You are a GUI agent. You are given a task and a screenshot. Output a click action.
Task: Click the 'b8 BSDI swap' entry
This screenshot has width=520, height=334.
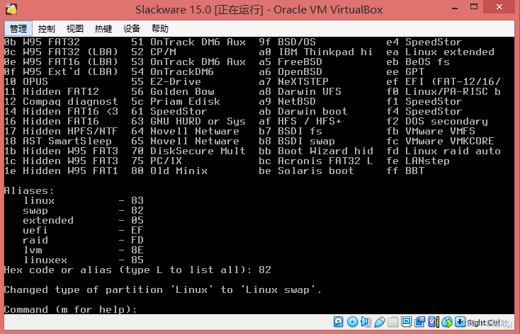click(297, 141)
